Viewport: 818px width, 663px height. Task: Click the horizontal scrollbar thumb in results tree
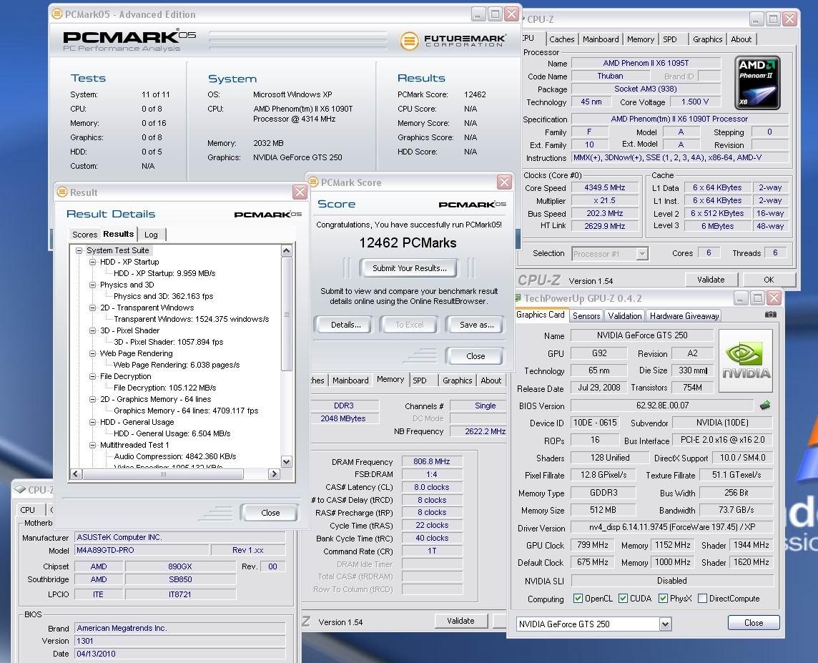pos(163,473)
